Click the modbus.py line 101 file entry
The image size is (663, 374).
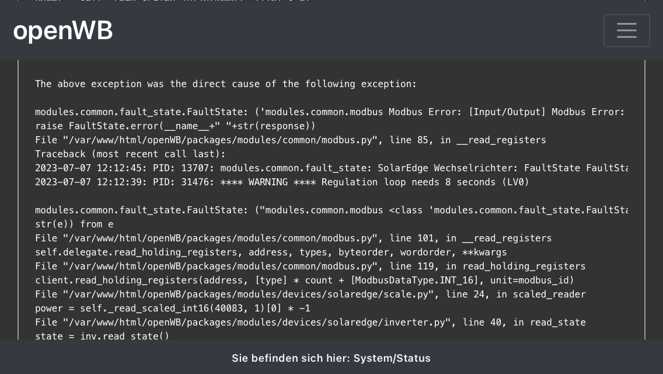point(293,238)
